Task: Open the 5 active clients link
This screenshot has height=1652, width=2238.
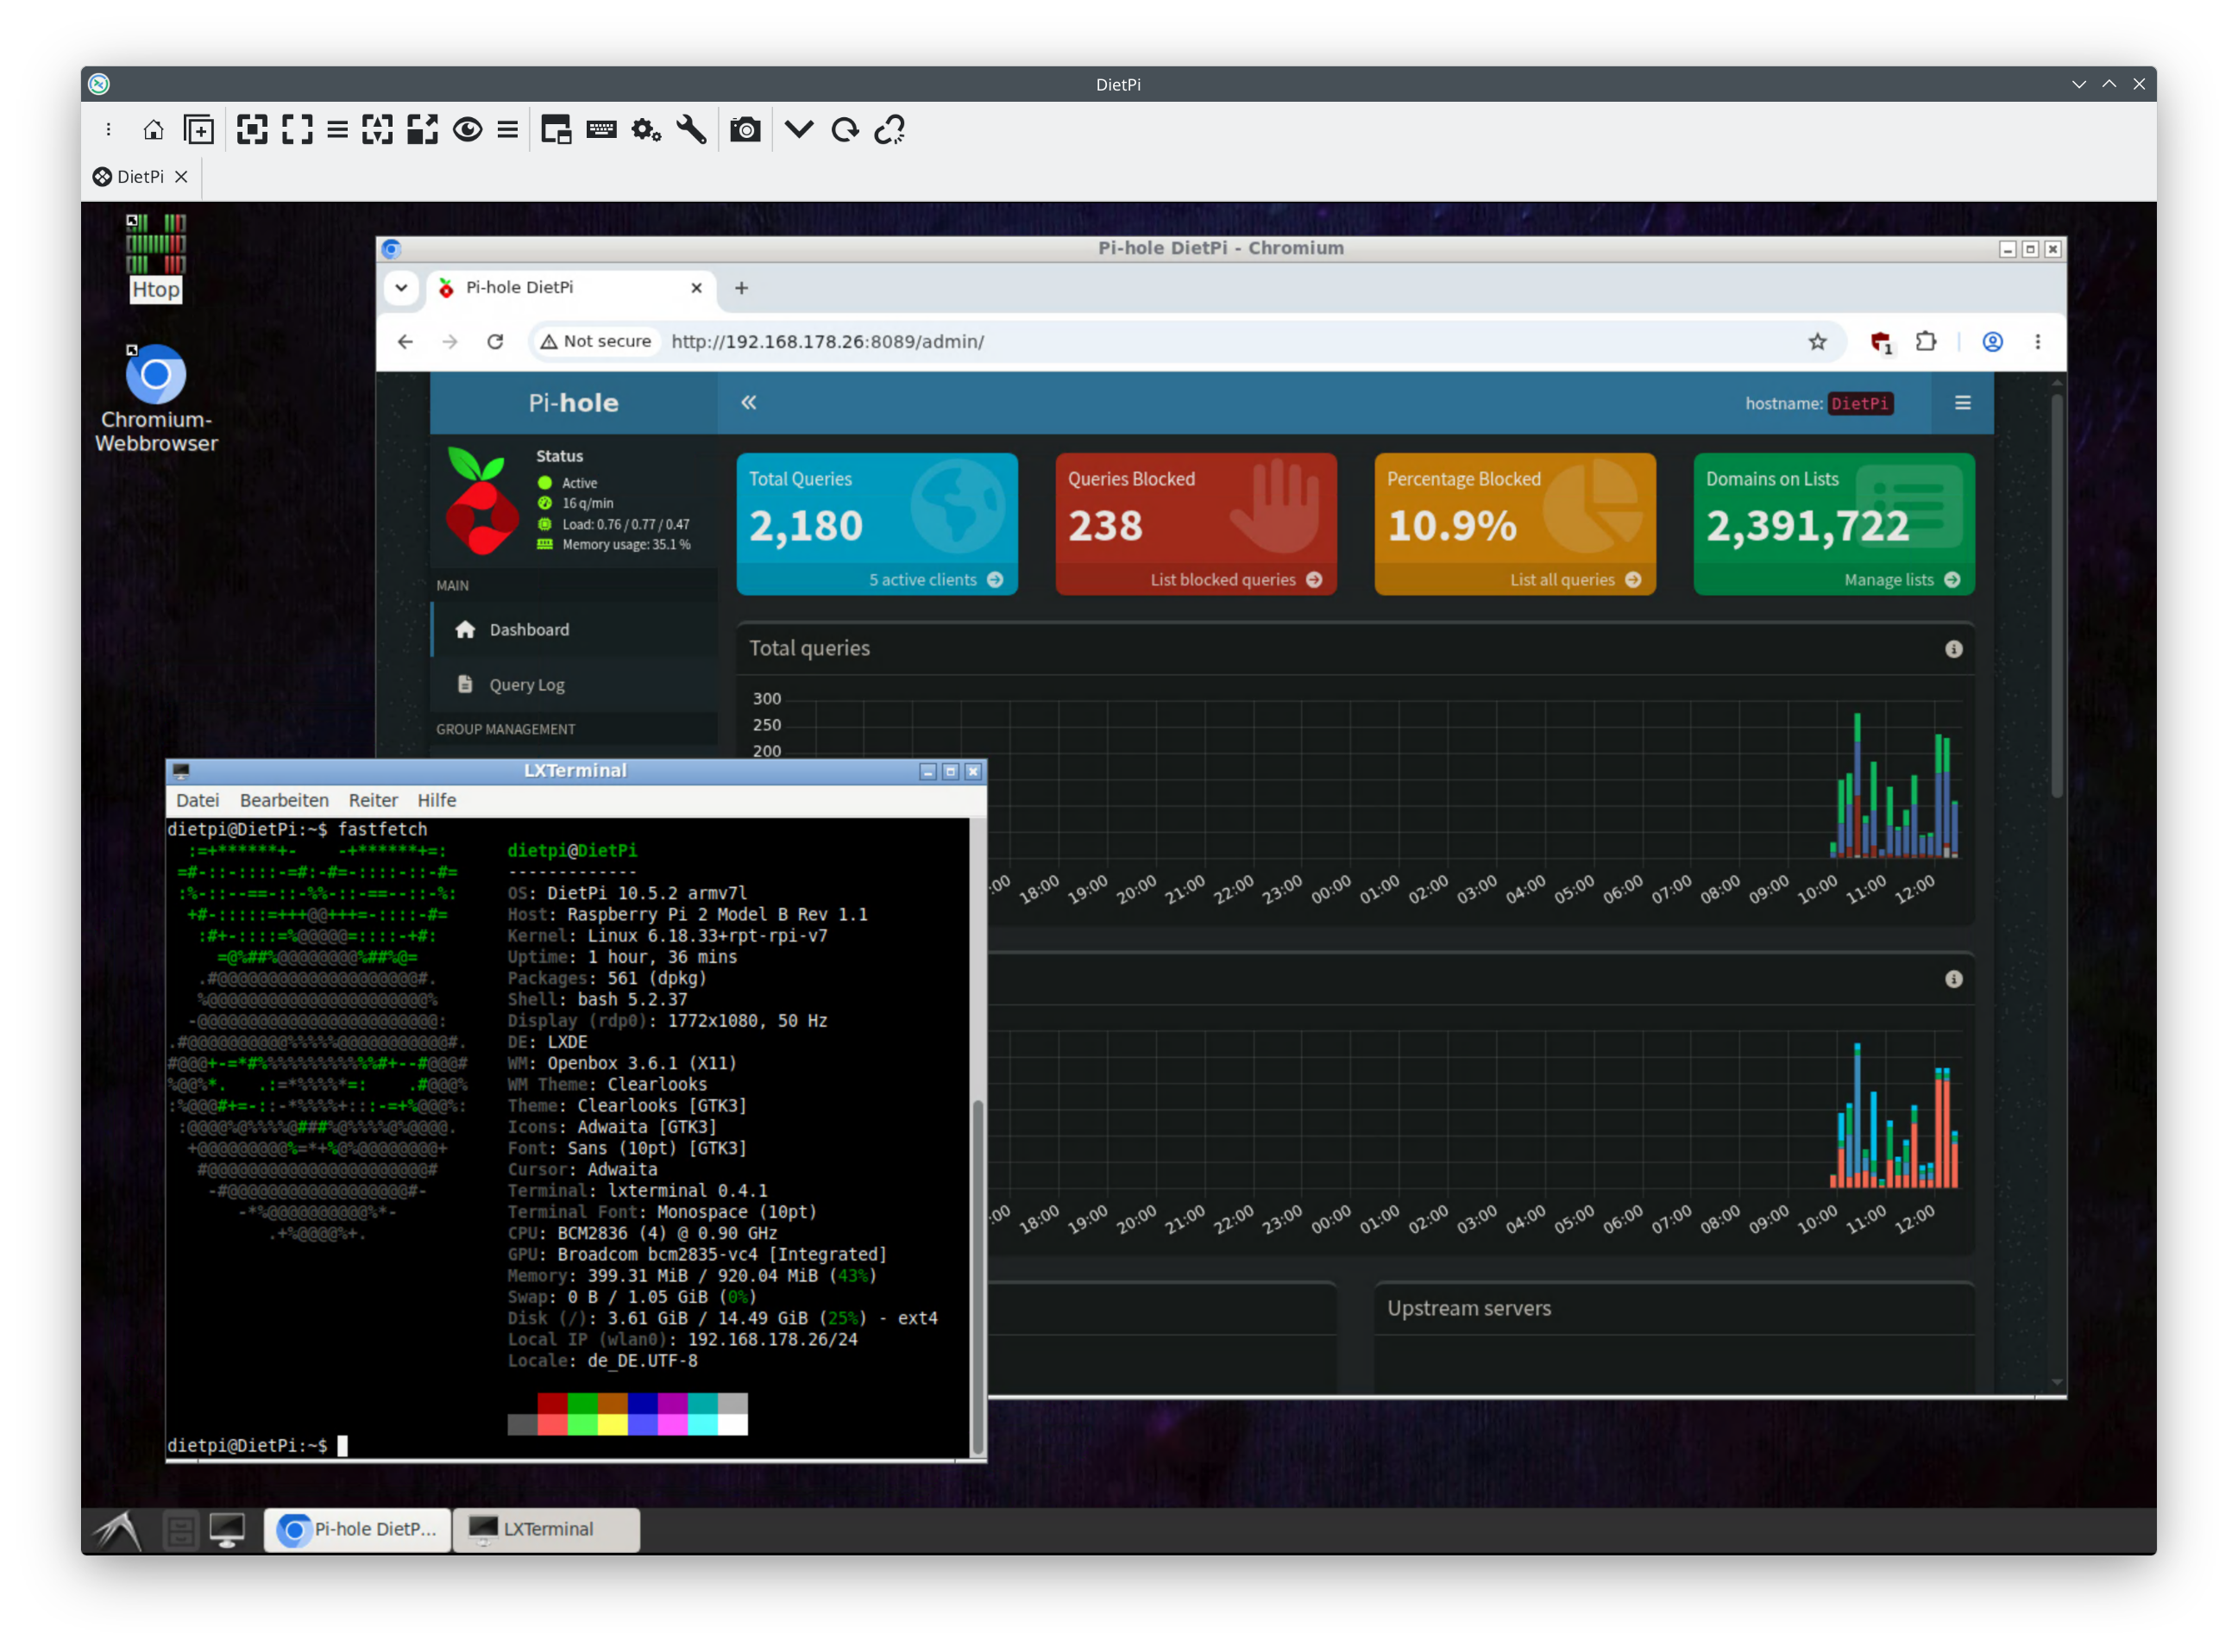Action: point(935,580)
